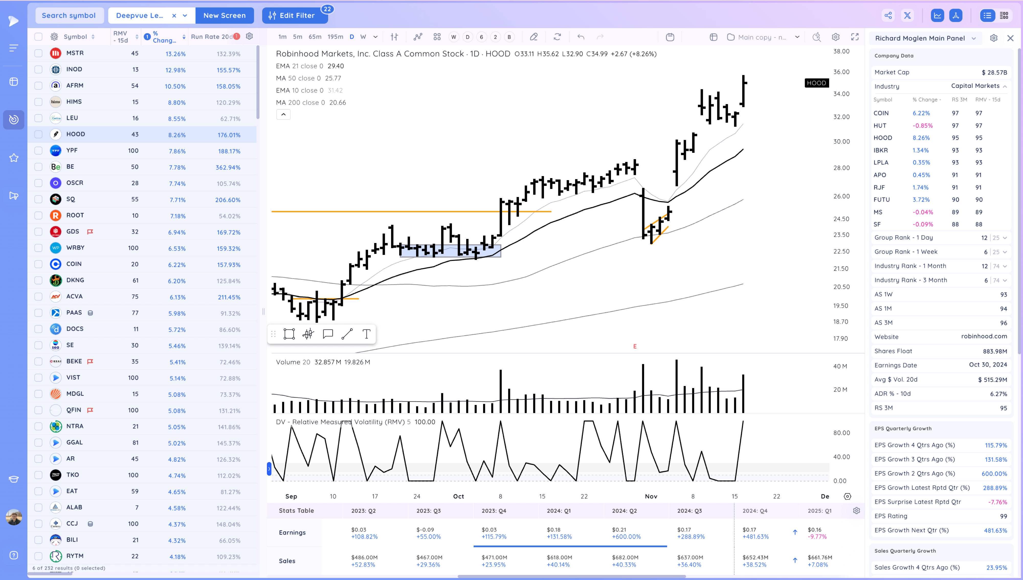Screen dimensions: 1023x580
Task: Switch chart to daily D timeframe
Action: (352, 37)
